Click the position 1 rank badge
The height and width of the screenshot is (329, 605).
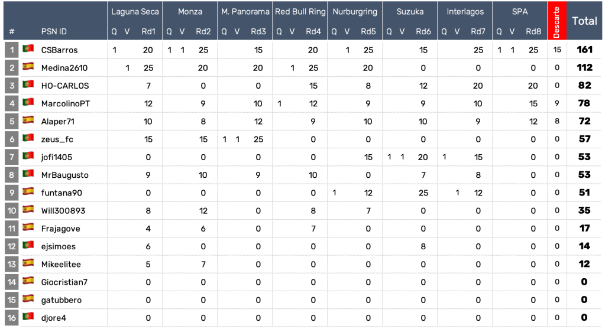[x=12, y=50]
